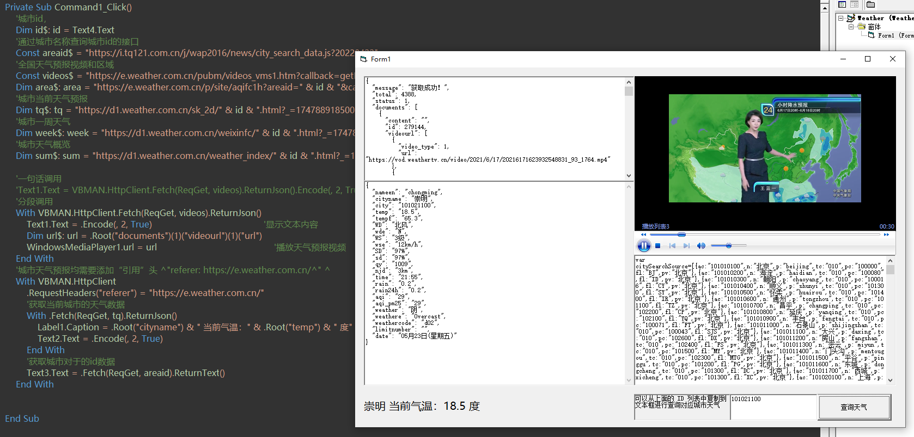
Task: Click the 00:30 elapsed time display
Action: click(887, 226)
